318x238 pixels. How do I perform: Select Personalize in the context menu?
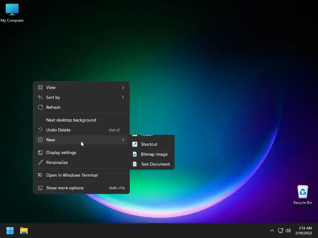81,162
